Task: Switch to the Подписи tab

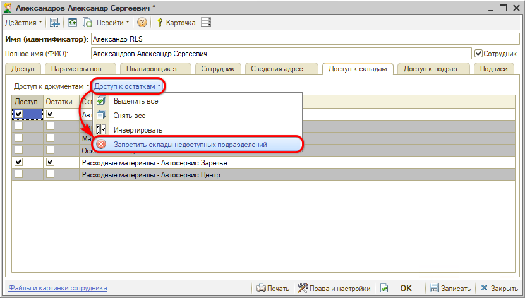Action: pos(493,69)
